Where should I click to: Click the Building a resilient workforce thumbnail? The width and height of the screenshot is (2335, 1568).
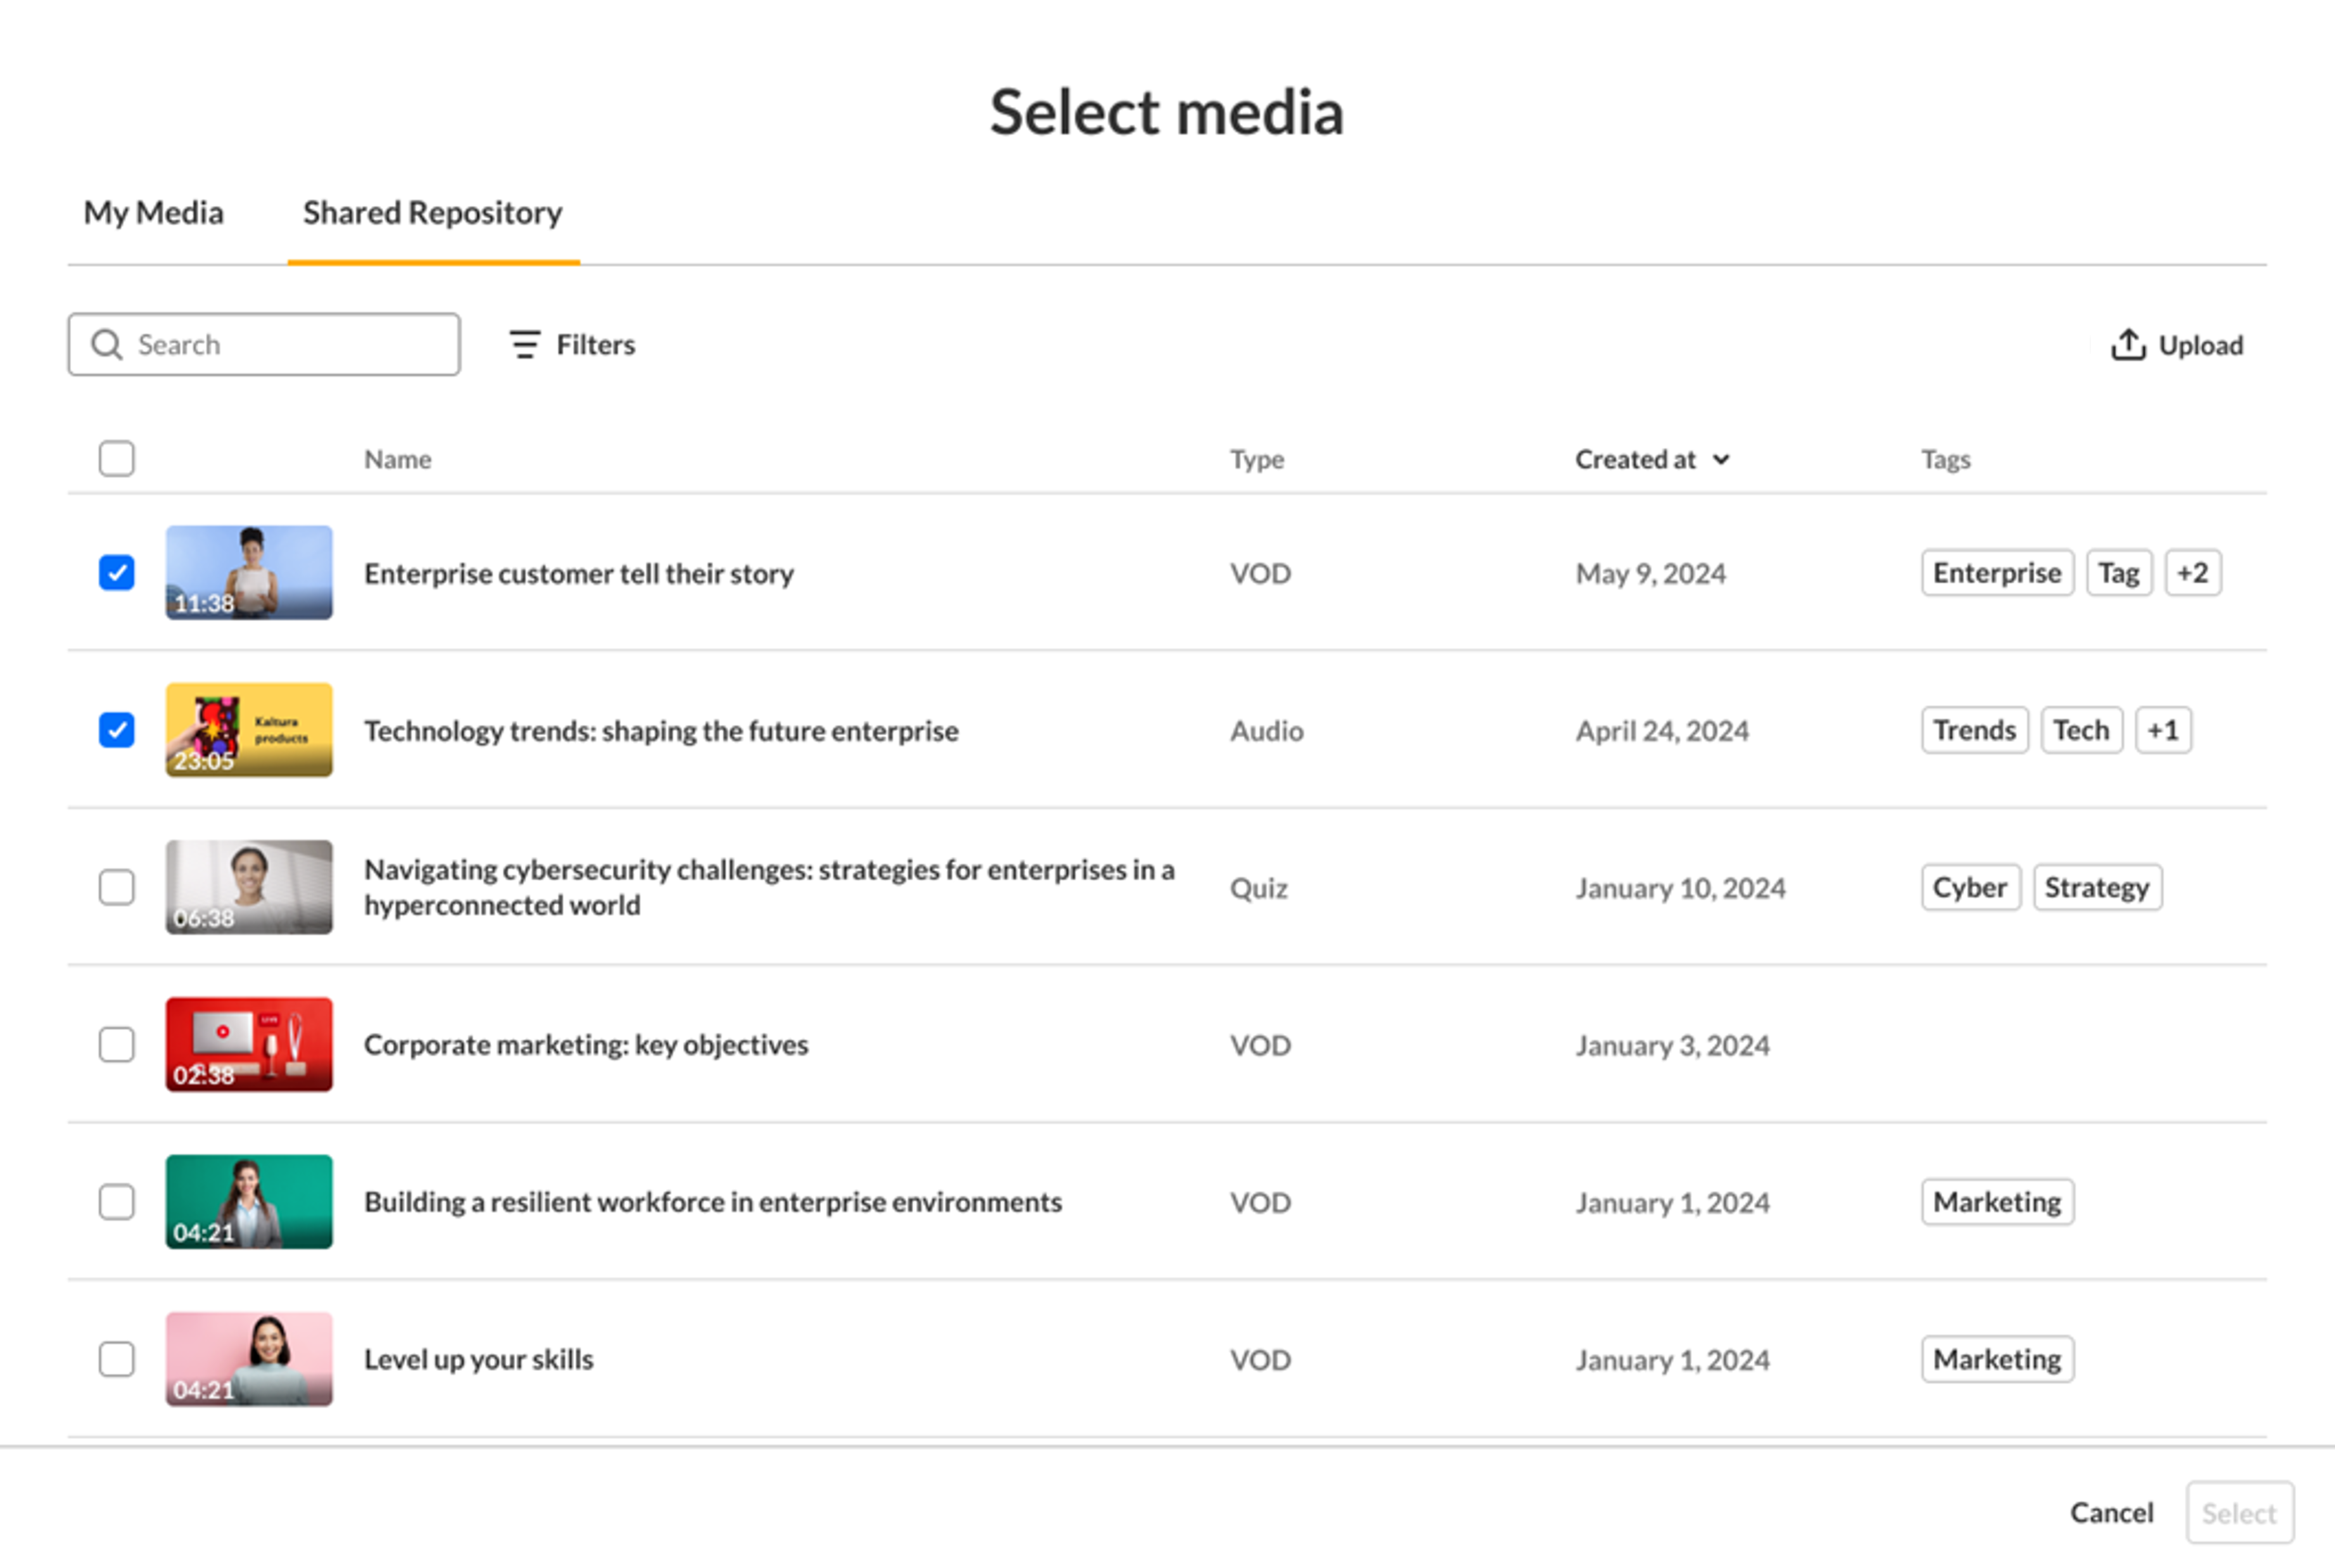tap(249, 1202)
